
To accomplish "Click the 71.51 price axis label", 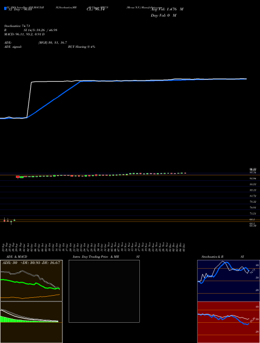I will click(x=253, y=213).
